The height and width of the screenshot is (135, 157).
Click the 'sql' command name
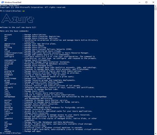(6, 122)
